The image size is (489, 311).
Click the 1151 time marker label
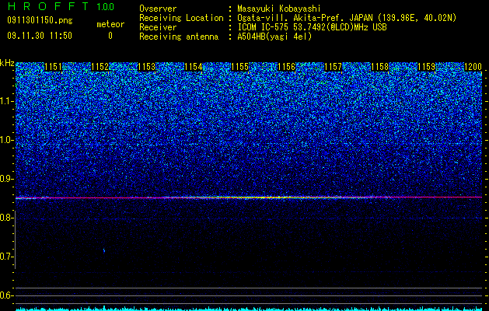point(54,67)
